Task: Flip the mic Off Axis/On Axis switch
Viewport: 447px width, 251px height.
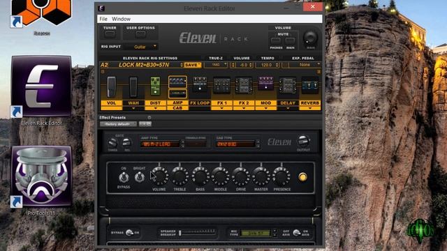Action: [296, 233]
